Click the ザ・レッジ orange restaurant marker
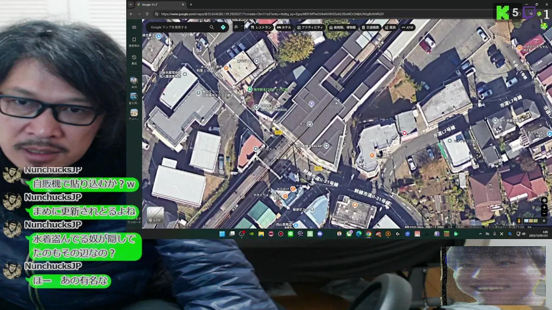Viewport: 552px width, 310px height. click(372, 155)
